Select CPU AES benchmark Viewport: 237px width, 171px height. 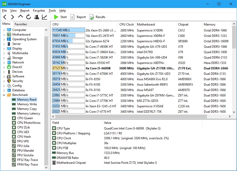(23, 132)
